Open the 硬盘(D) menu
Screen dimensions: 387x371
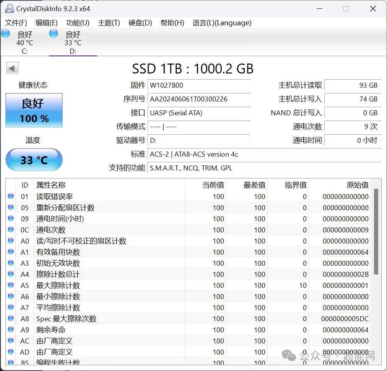point(140,23)
